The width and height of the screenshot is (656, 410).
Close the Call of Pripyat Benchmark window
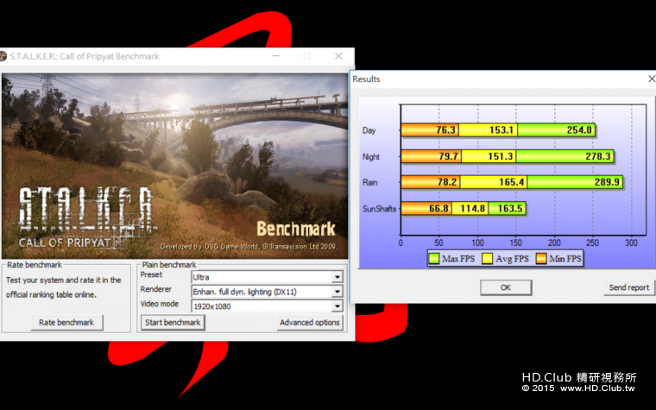pos(337,56)
